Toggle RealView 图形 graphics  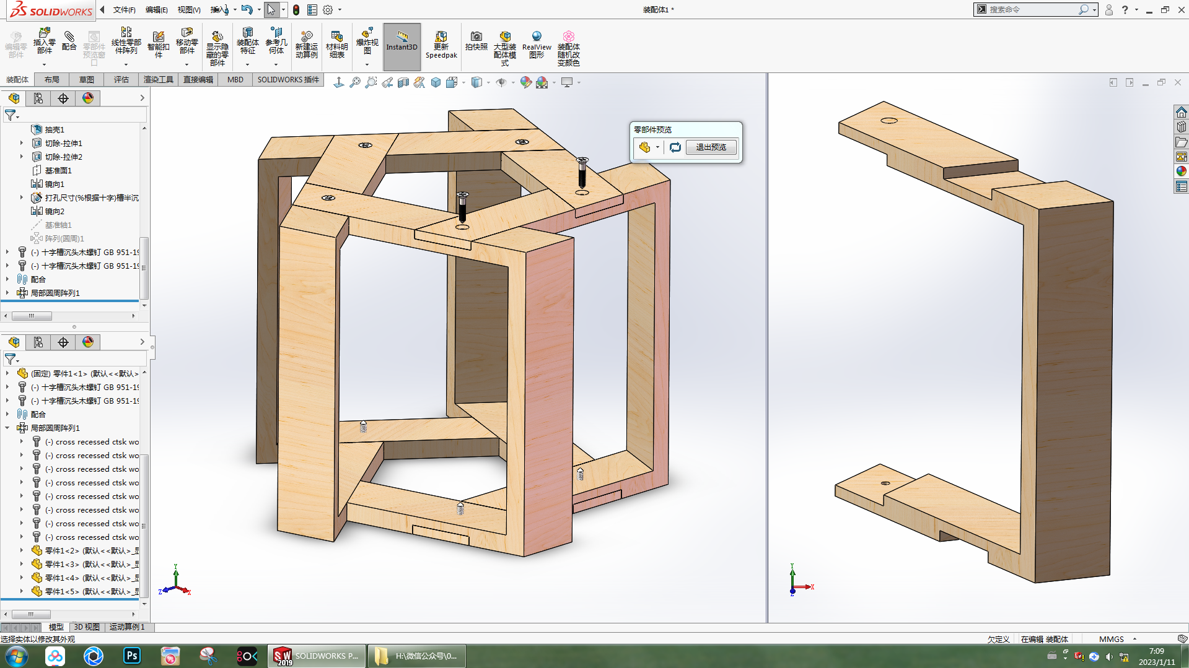(537, 45)
